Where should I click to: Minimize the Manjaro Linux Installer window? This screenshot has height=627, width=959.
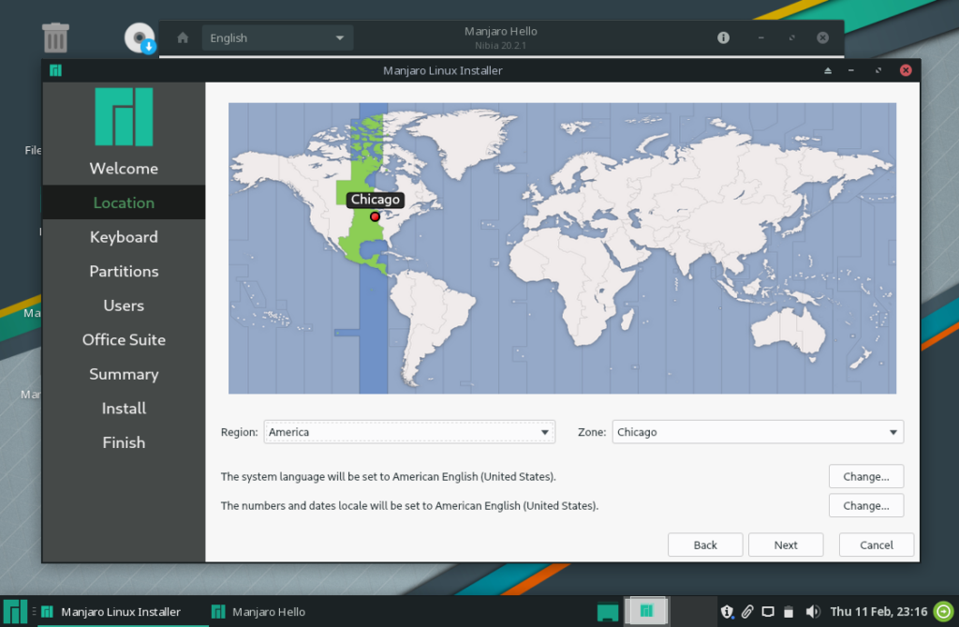[850, 70]
